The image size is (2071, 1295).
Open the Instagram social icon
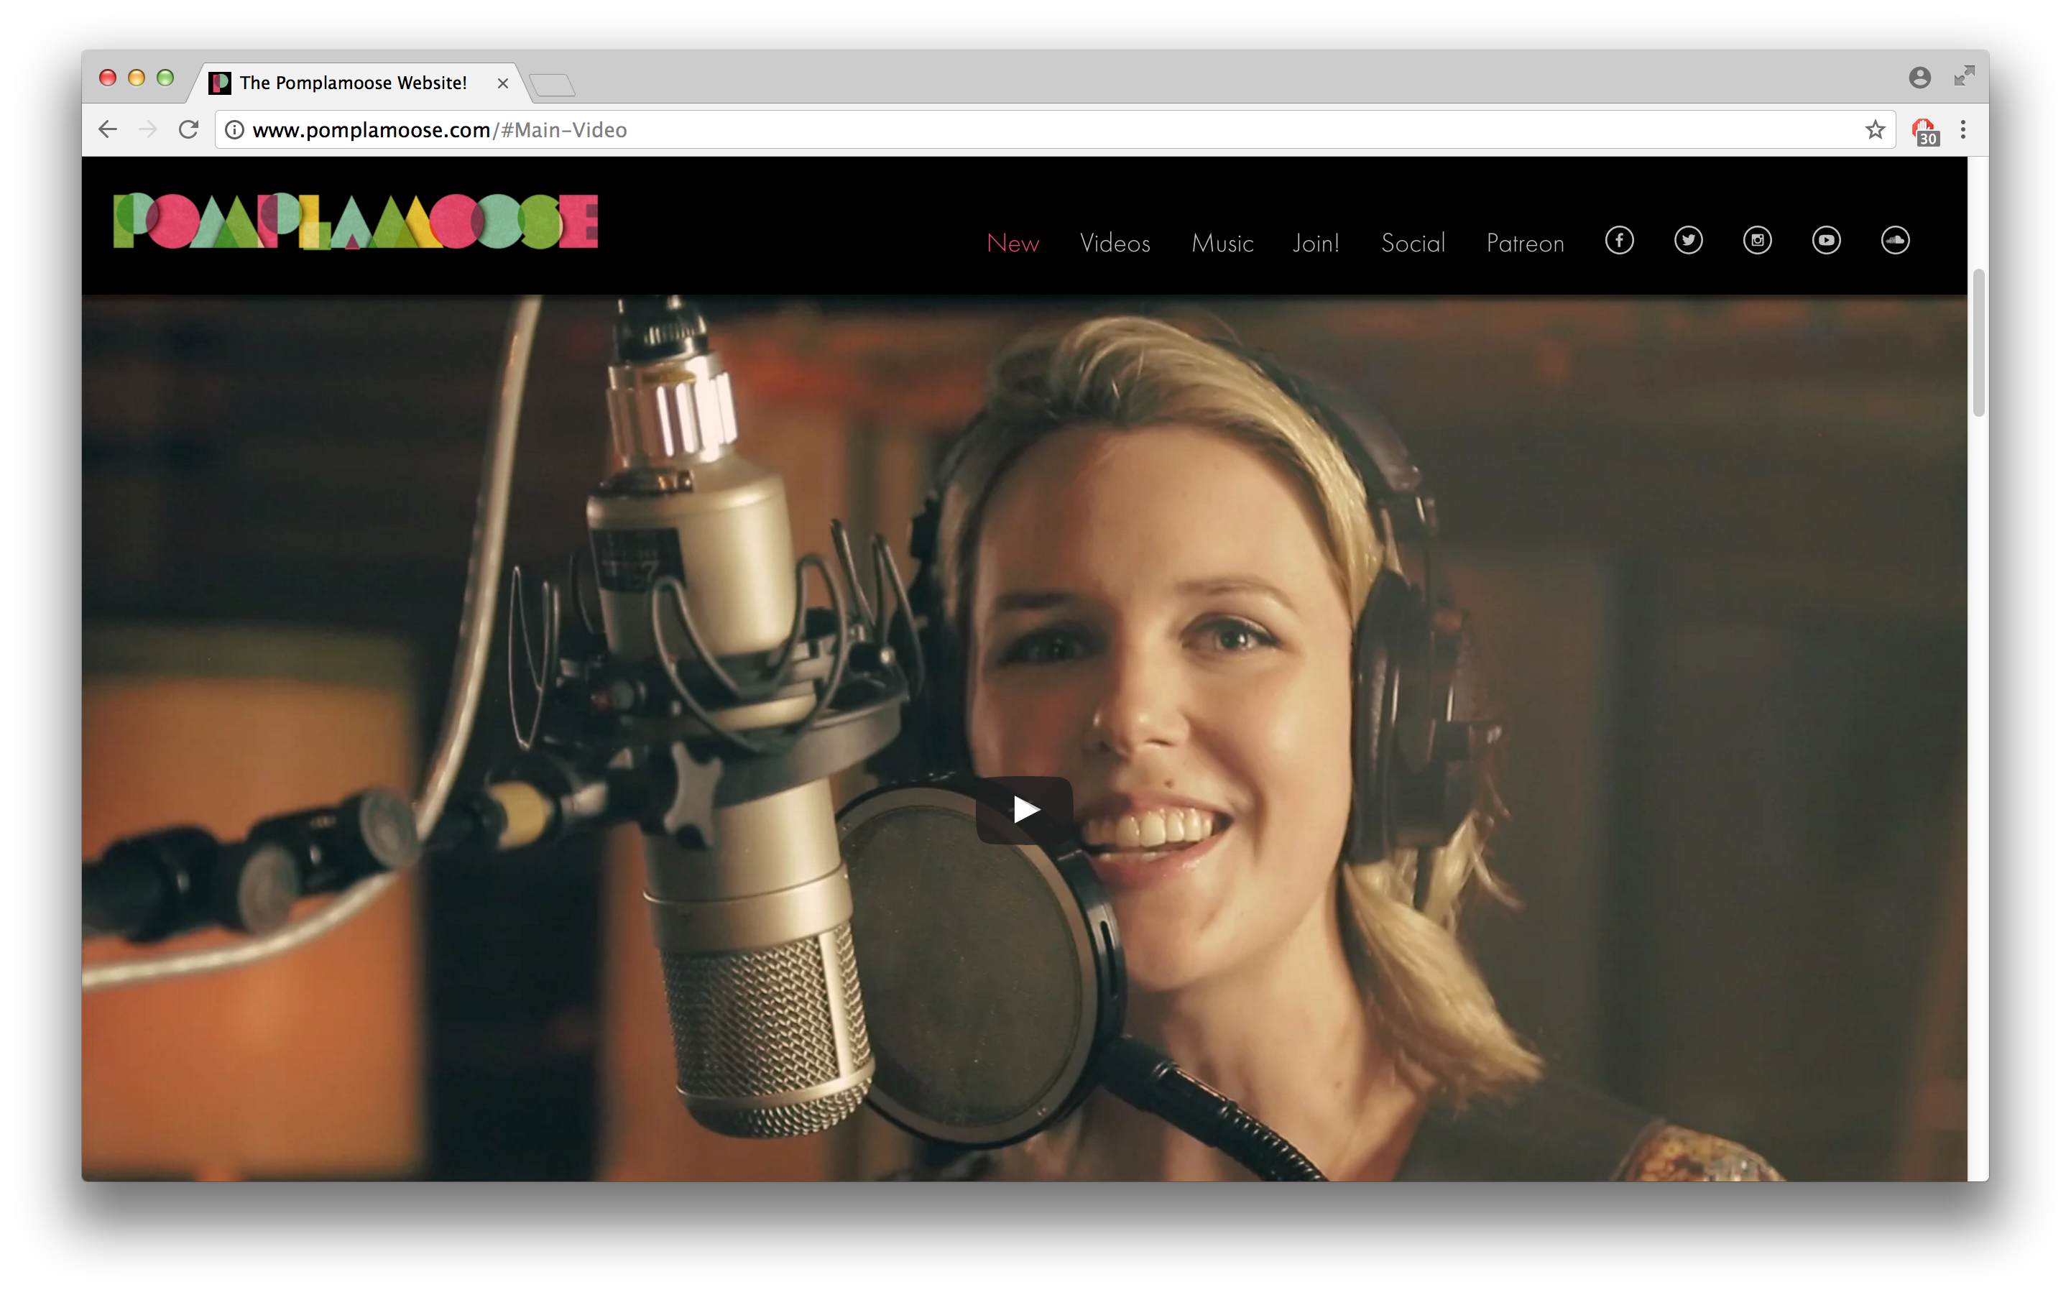(1757, 241)
